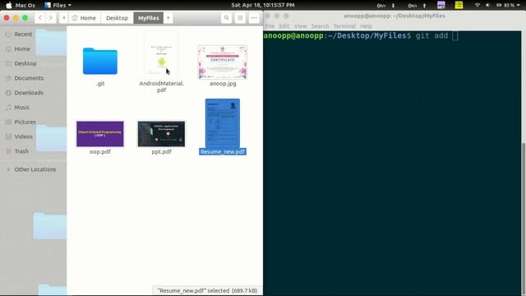Go back with Files back arrow
Image resolution: width=526 pixels, height=296 pixels.
(40, 18)
